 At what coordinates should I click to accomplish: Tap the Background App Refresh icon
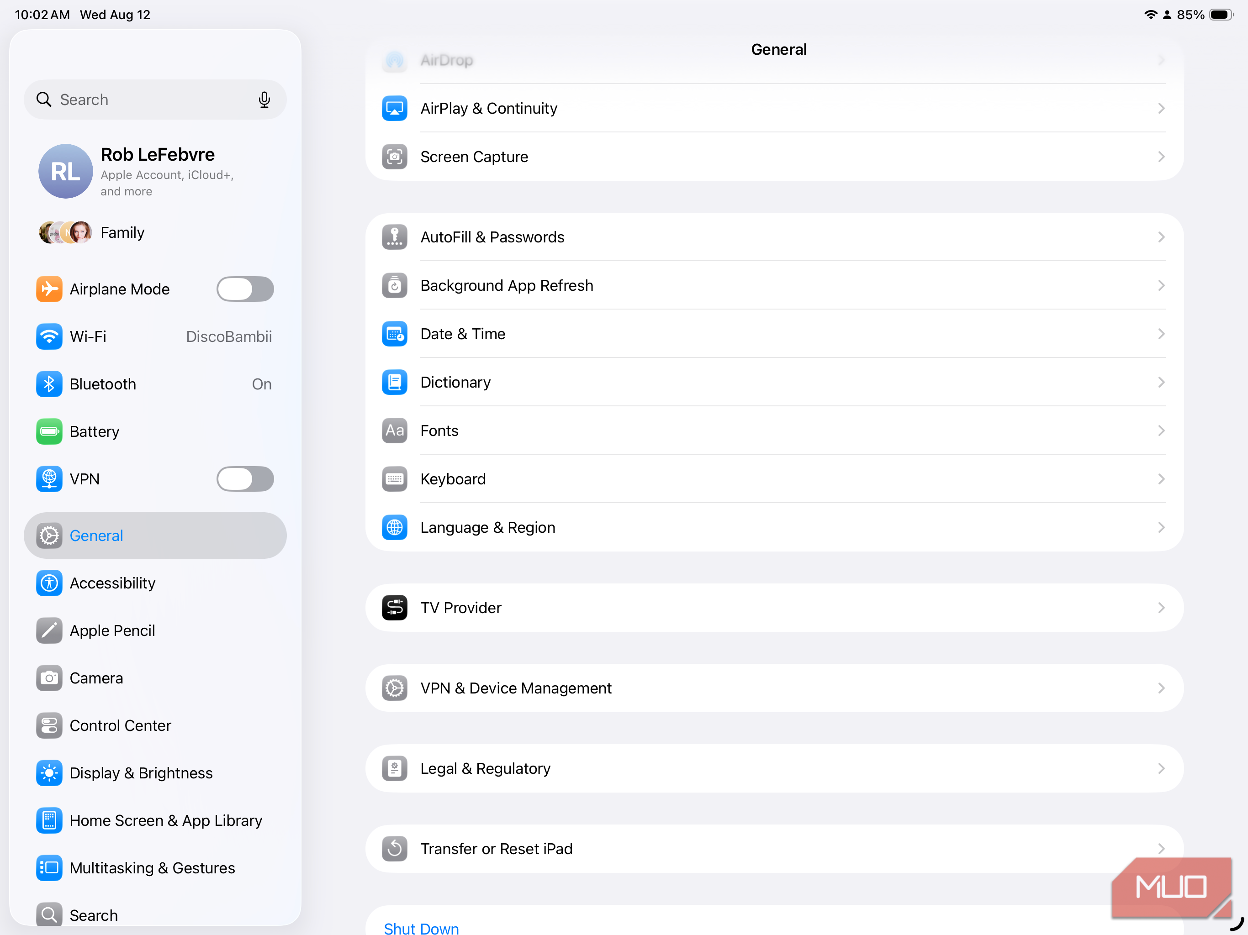click(394, 285)
